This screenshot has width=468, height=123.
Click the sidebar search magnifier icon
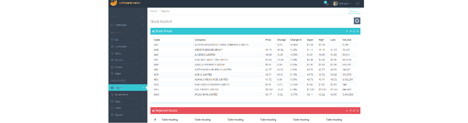142,16
